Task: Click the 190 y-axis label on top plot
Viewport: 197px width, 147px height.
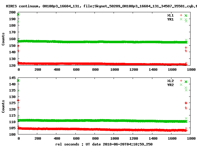Action: (x=12, y=19)
